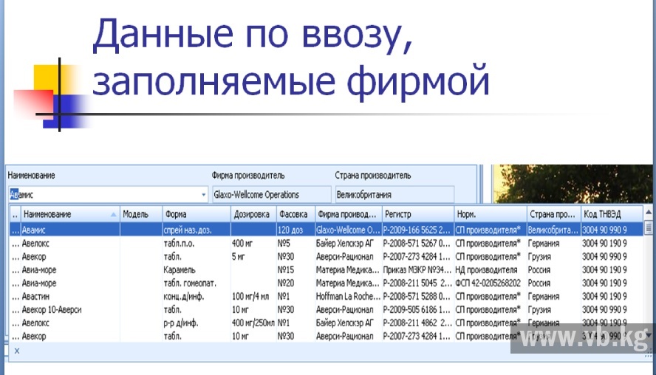Click the P-2008-571 5267 0... register cell
The height and width of the screenshot is (375, 656).
tap(418, 244)
